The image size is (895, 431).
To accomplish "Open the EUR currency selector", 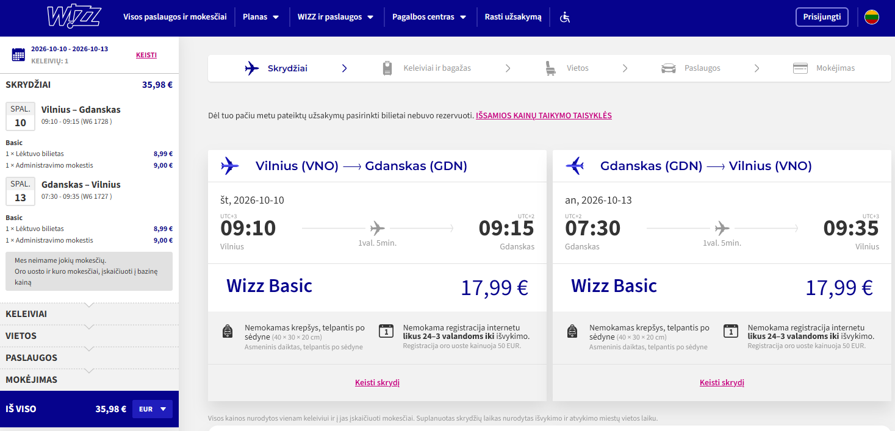I will (x=153, y=409).
